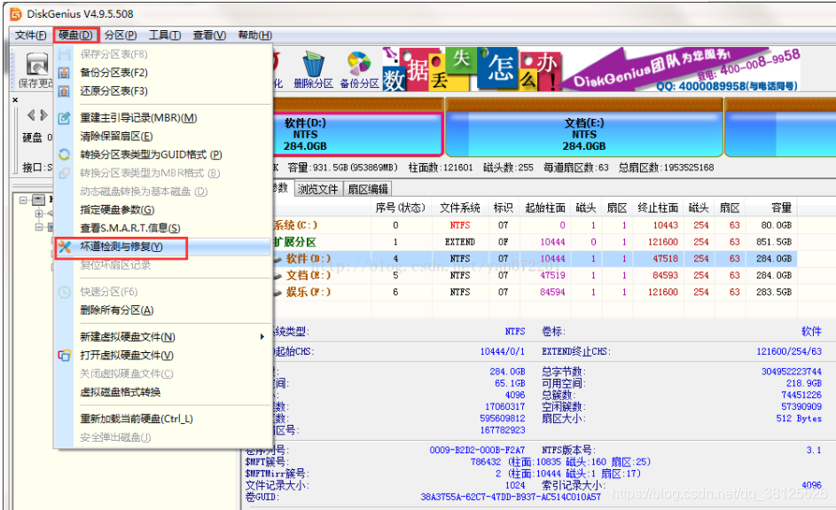Open the 查看(V) menu

209,35
